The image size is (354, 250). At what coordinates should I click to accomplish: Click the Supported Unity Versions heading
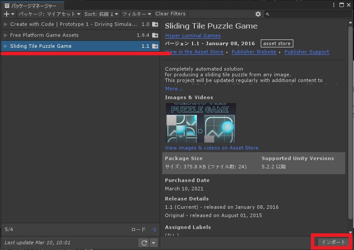[x=298, y=159]
